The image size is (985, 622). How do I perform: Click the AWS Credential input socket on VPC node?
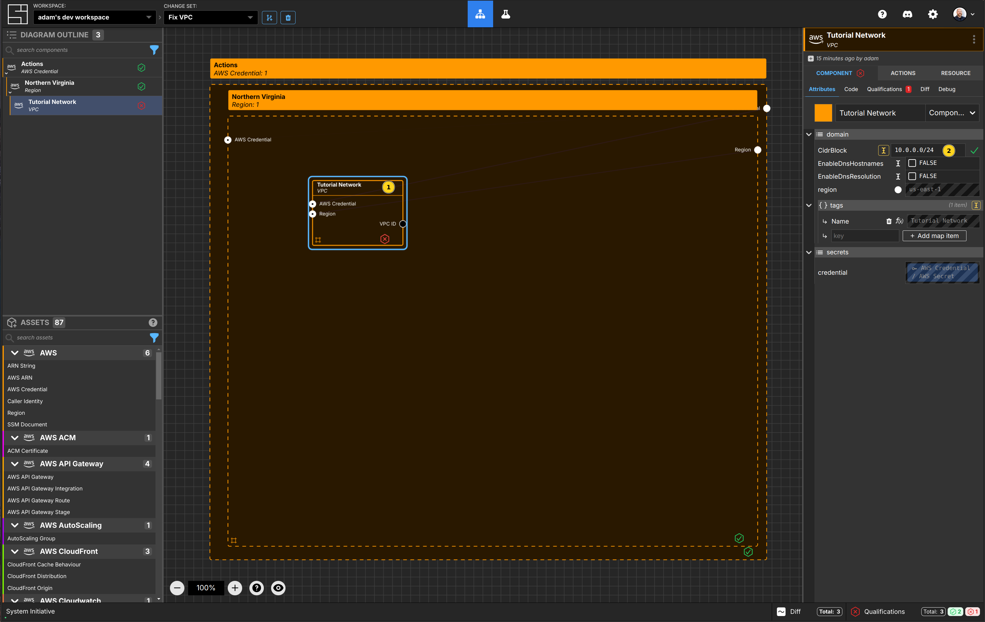pyautogui.click(x=313, y=204)
